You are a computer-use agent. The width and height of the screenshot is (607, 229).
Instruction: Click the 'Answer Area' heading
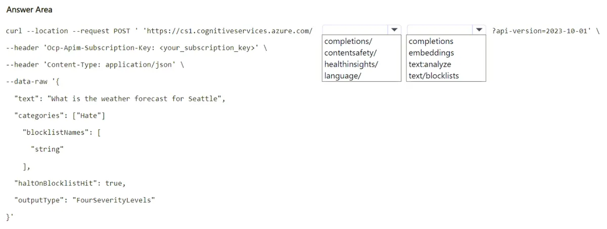pyautogui.click(x=29, y=10)
